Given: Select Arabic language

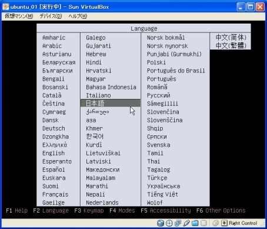Looking at the screenshot, I should pos(52,46).
